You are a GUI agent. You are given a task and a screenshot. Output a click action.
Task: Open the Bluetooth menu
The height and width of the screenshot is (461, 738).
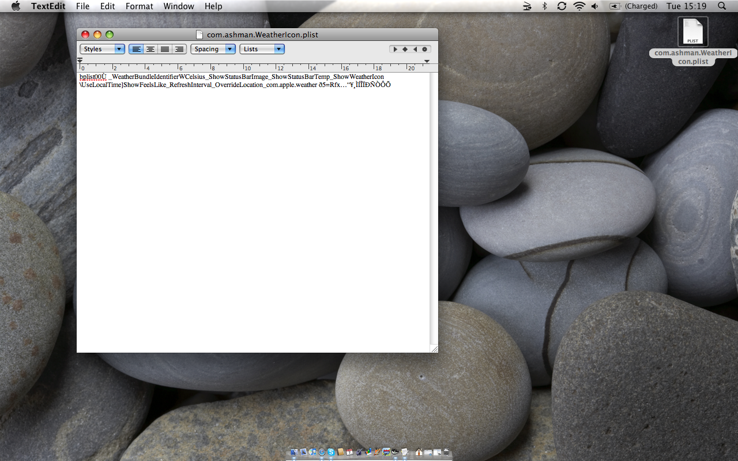click(544, 6)
